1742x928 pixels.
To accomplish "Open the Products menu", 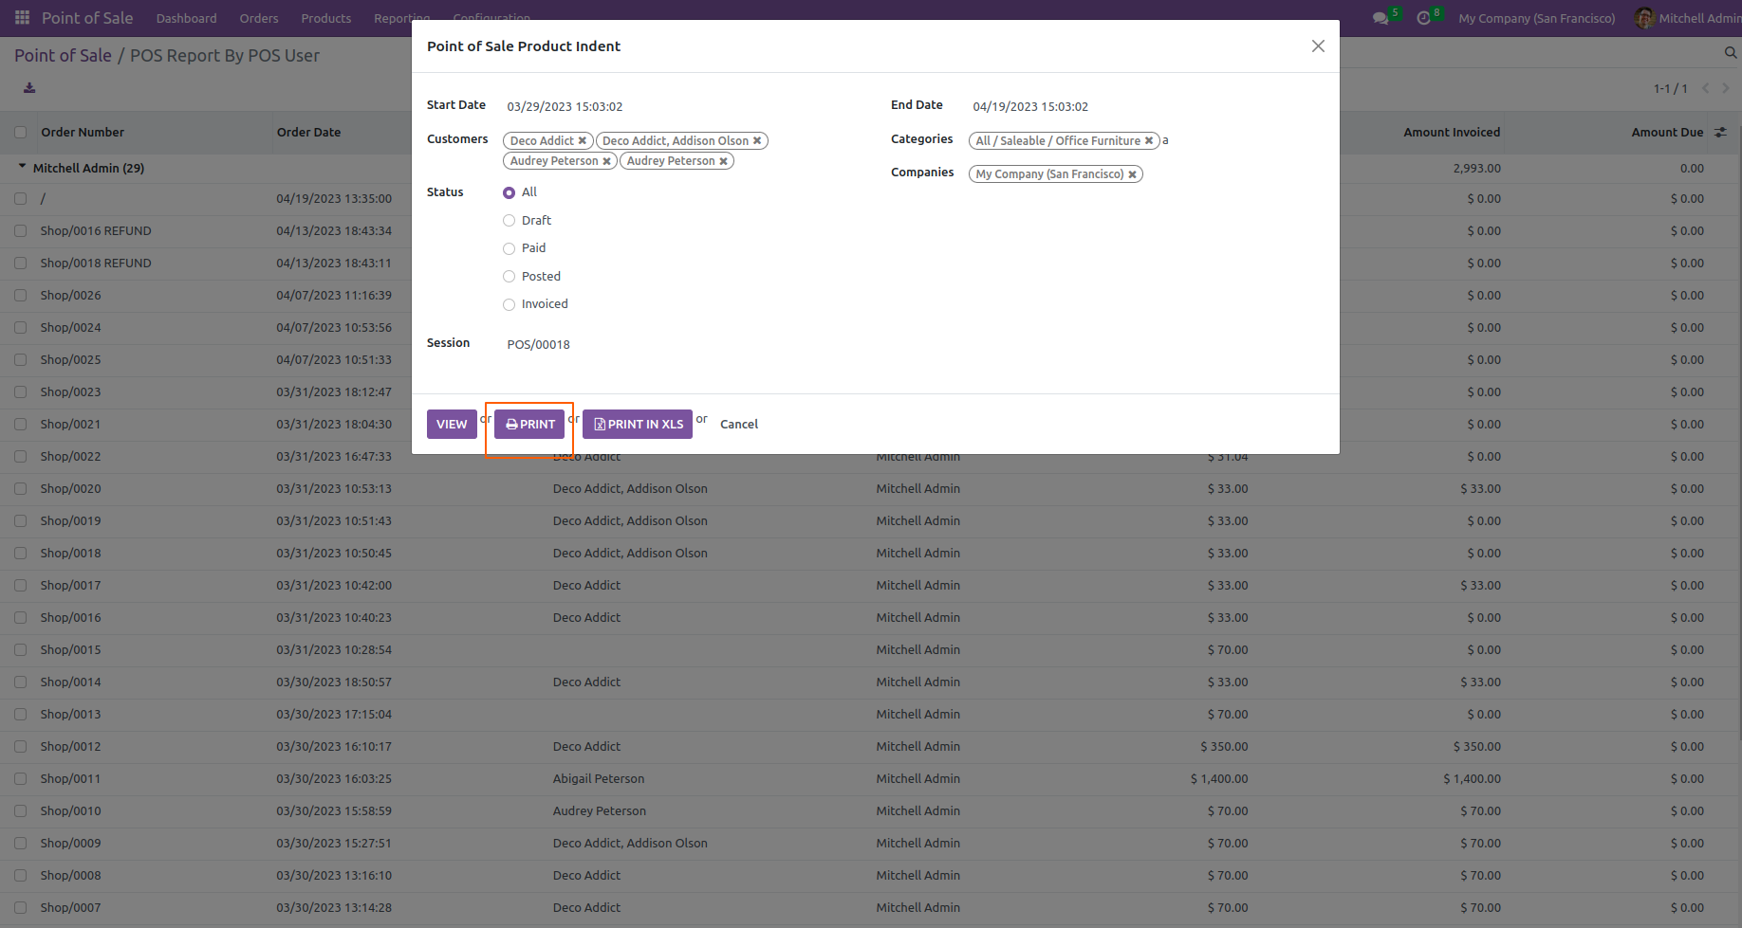I will point(325,18).
